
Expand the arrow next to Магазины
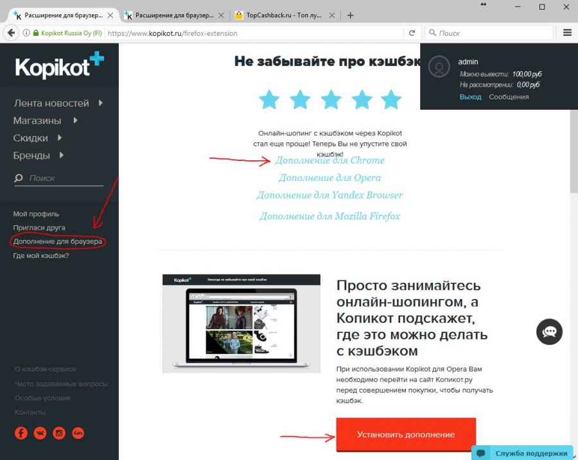pos(75,121)
